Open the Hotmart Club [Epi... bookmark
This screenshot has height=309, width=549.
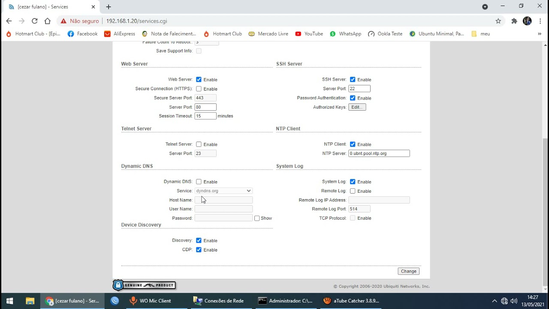pos(33,34)
